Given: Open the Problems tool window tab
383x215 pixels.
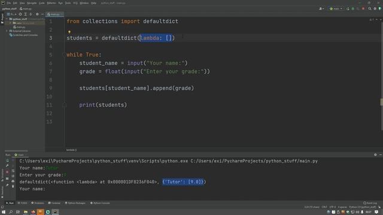Looking at the screenshot, I should [38, 203].
